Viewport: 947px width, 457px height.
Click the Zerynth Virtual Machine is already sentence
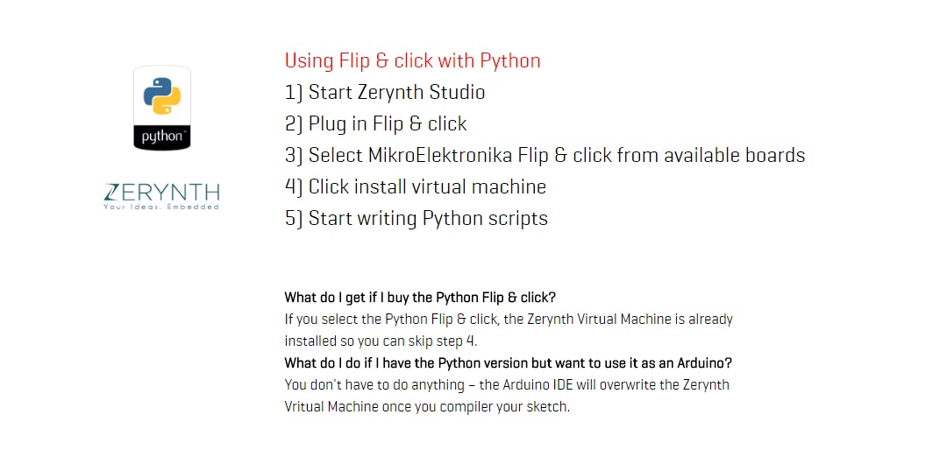pyautogui.click(x=509, y=319)
